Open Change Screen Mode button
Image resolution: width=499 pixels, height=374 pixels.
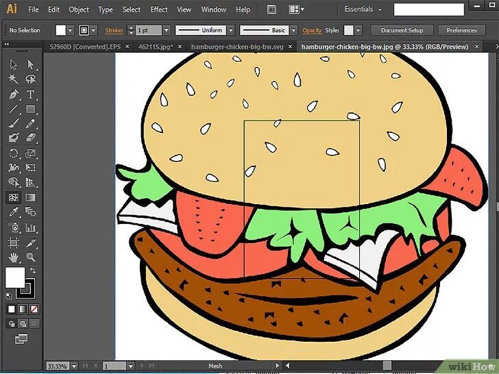[x=21, y=339]
